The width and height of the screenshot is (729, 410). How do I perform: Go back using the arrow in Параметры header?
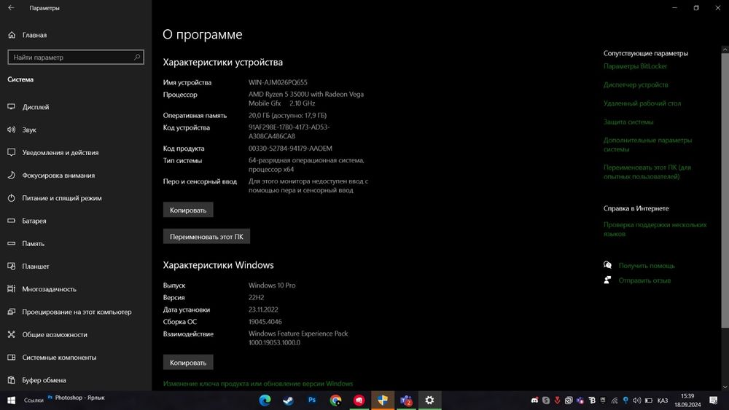coord(11,8)
